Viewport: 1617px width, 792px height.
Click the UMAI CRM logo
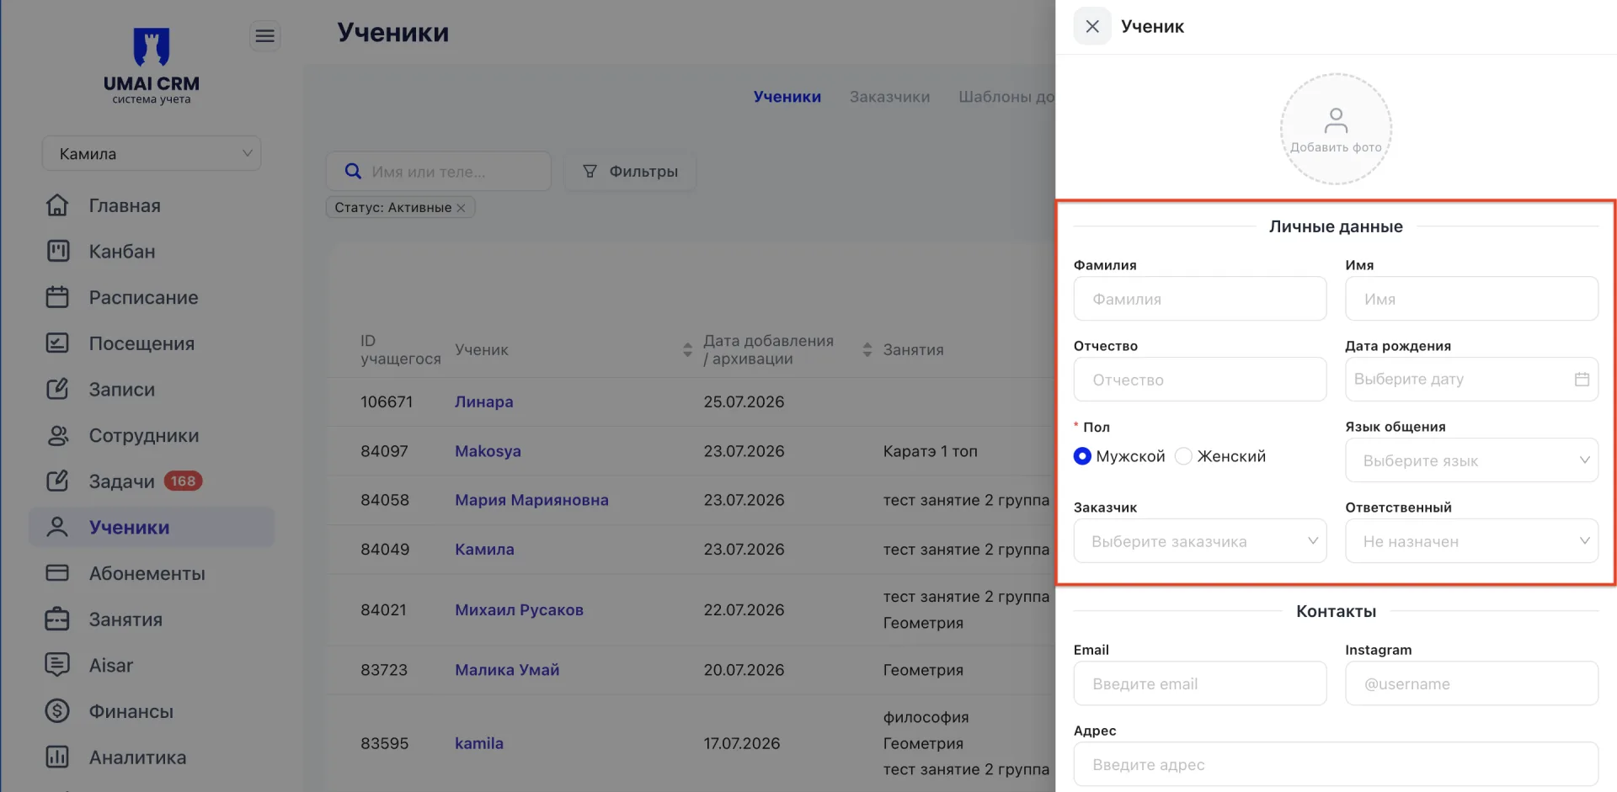(152, 66)
